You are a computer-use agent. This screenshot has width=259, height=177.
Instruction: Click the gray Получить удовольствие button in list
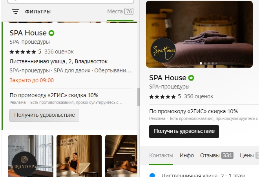coord(44,115)
